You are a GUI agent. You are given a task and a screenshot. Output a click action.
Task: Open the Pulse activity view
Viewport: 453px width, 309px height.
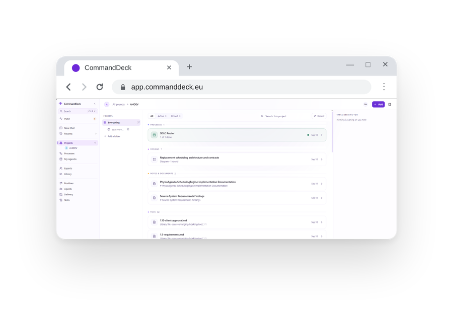78,119
